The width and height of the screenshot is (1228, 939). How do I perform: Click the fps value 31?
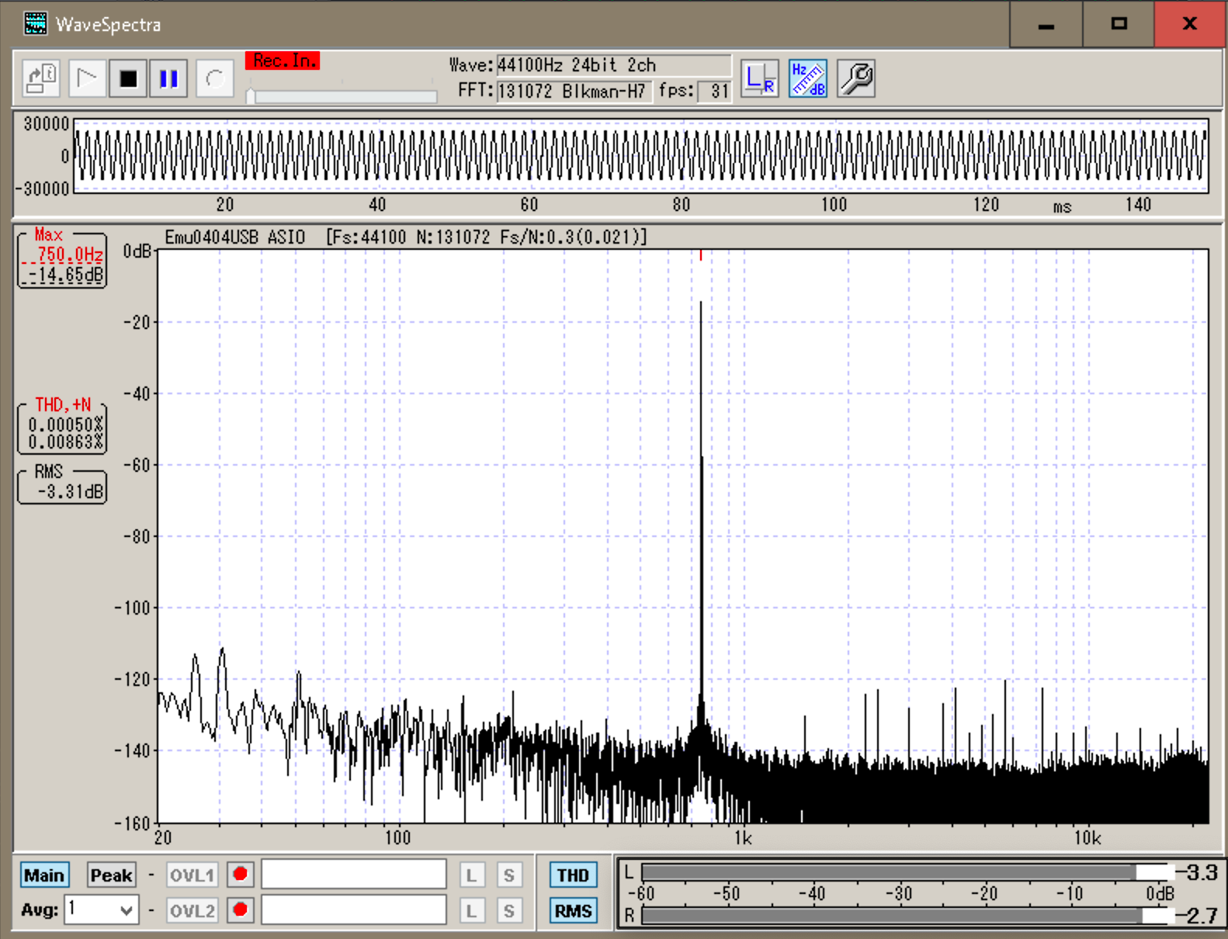(x=714, y=92)
